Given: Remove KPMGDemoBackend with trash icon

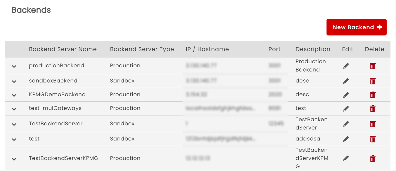Looking at the screenshot, I should 373,95.
